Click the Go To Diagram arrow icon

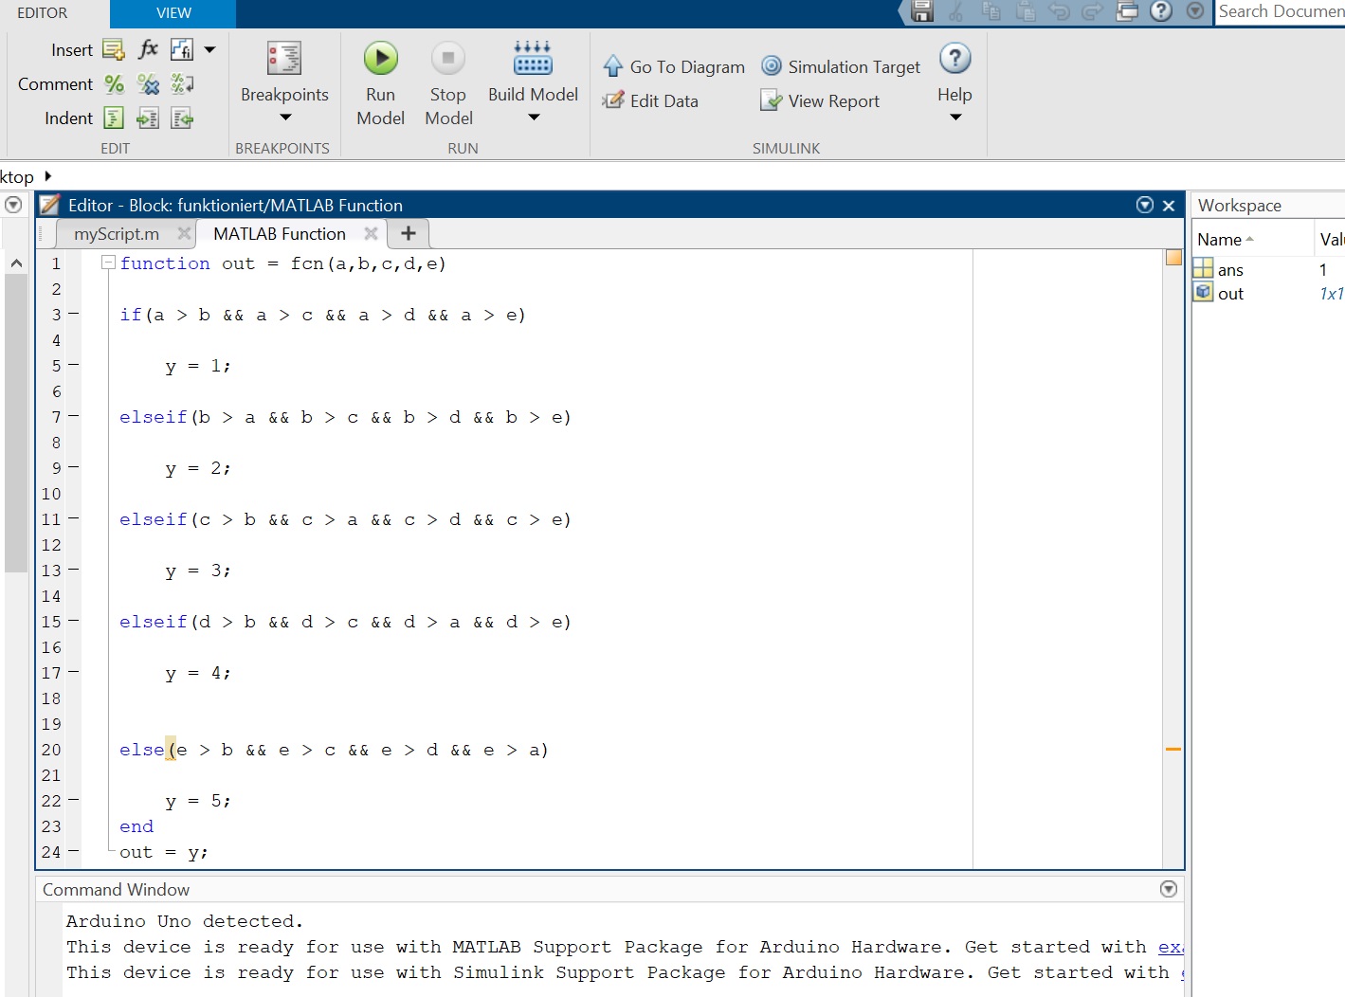613,66
